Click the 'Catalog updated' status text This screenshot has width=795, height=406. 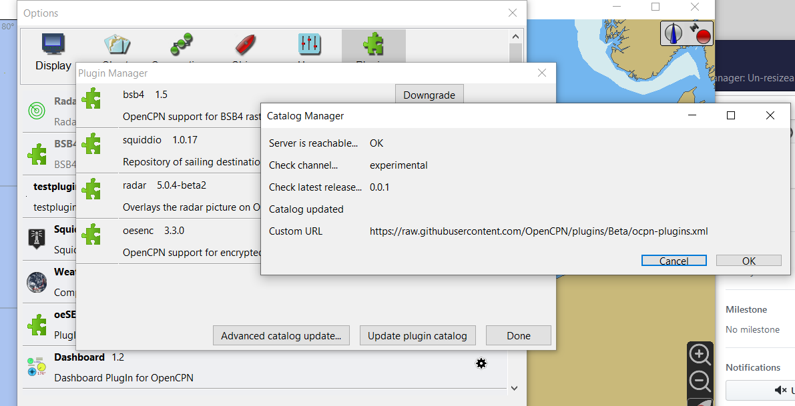point(306,209)
